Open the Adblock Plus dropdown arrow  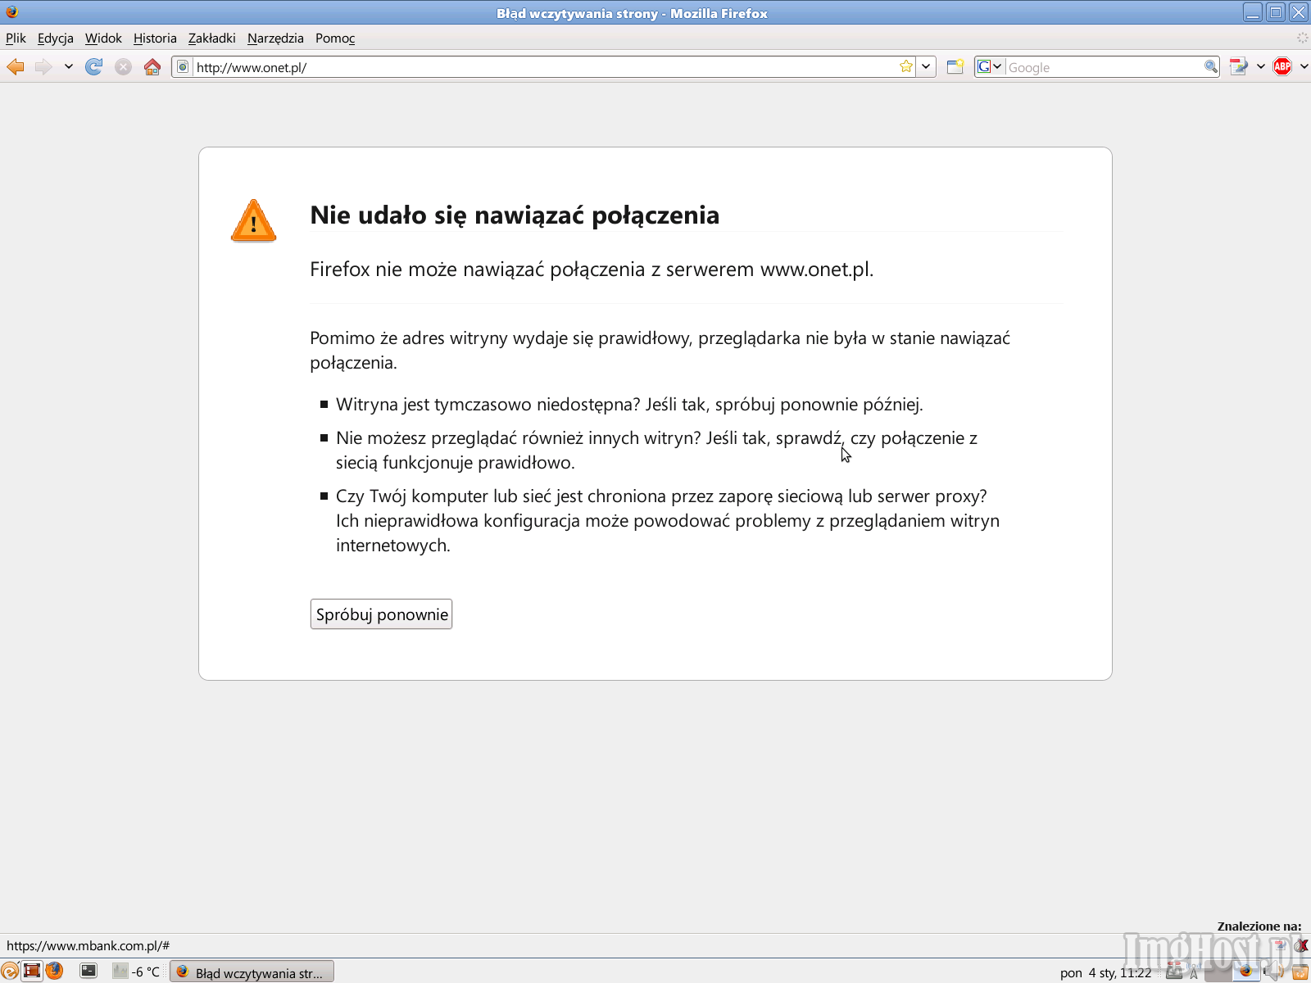coord(1304,67)
